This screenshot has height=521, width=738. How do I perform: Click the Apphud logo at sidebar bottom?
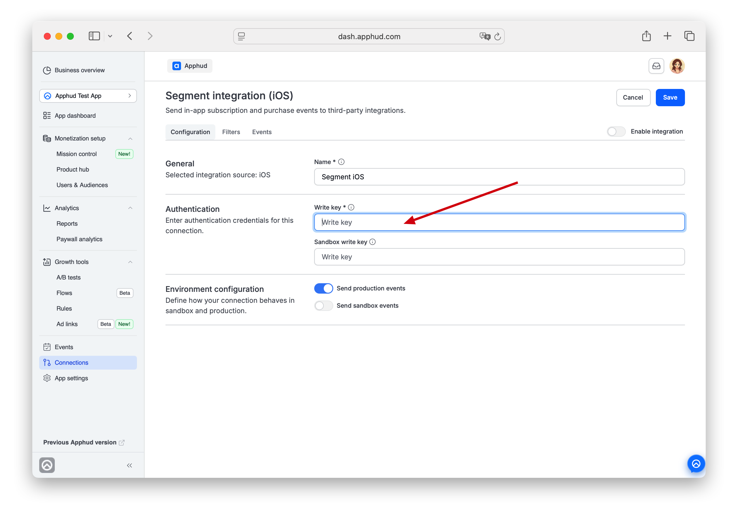47,465
